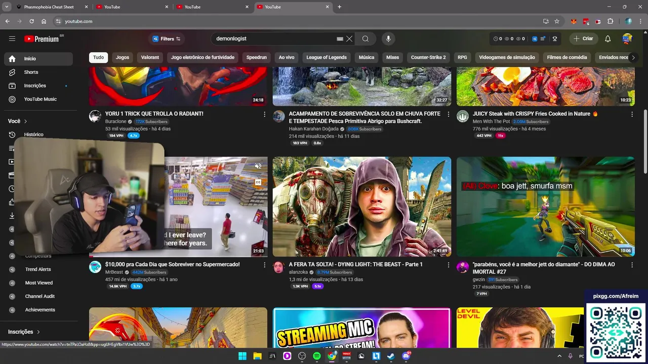Open more options for JUICY Steak video
This screenshot has height=364, width=648.
click(632, 114)
